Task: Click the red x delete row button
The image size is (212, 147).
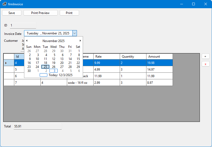Action: click(x=205, y=64)
